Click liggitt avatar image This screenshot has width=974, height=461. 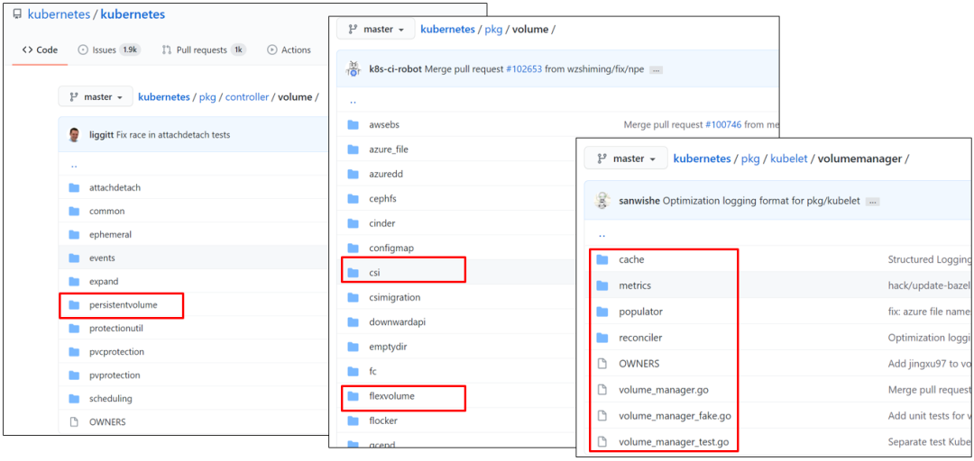point(74,135)
